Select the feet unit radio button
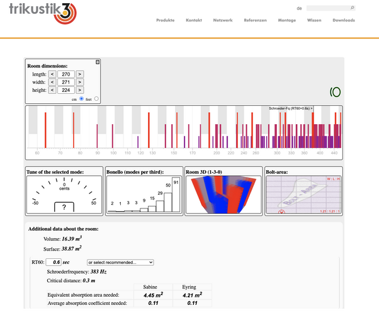The height and width of the screenshot is (315, 379). coord(96,98)
